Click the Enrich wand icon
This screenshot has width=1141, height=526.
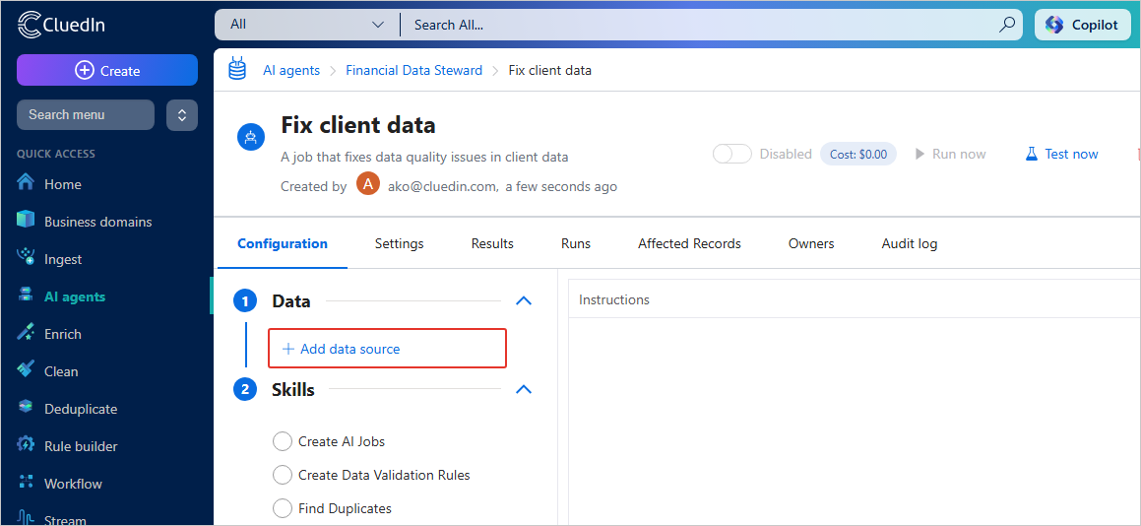coord(26,332)
